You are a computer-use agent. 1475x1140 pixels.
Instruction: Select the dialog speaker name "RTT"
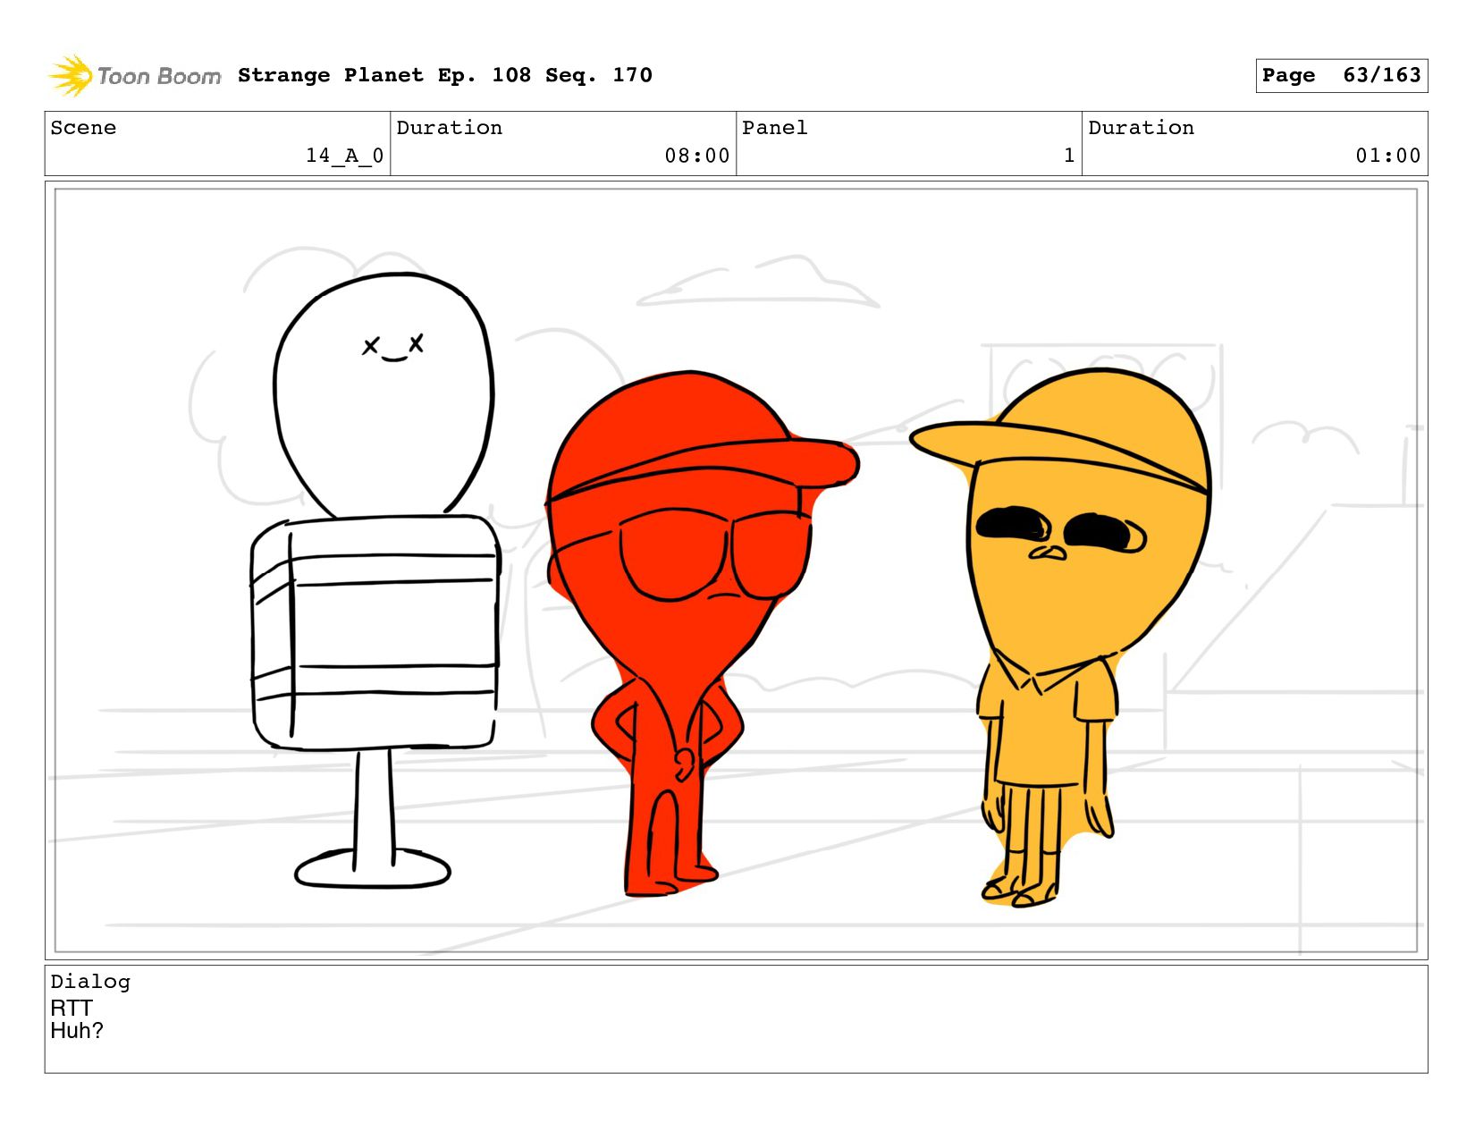[72, 1009]
